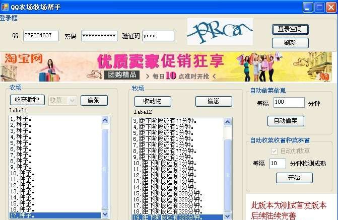Select farm row "10, 种子。"

click(55, 173)
